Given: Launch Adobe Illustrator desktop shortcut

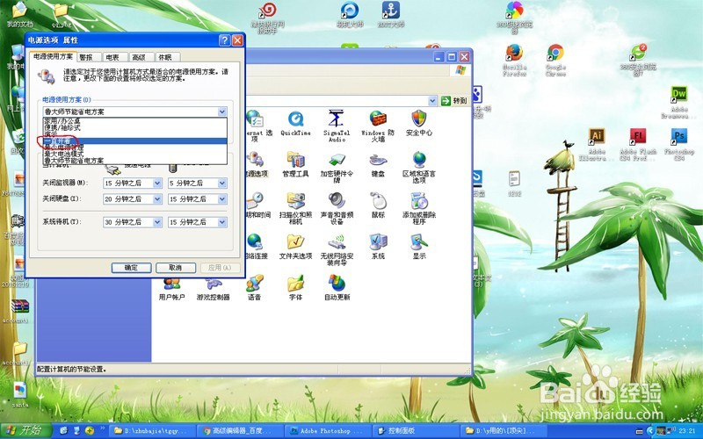Looking at the screenshot, I should [x=597, y=144].
